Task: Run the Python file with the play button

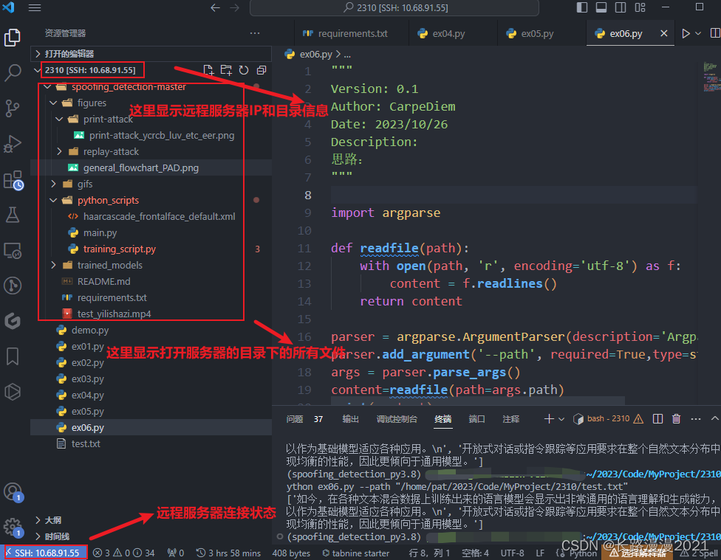Action: 686,33
